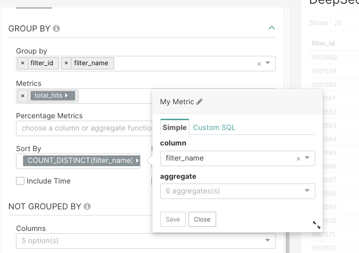Click the GROUP BY info icon
359x253 pixels.
pos(56,29)
